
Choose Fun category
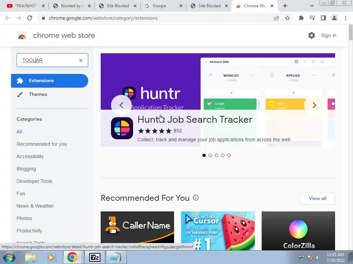point(21,194)
